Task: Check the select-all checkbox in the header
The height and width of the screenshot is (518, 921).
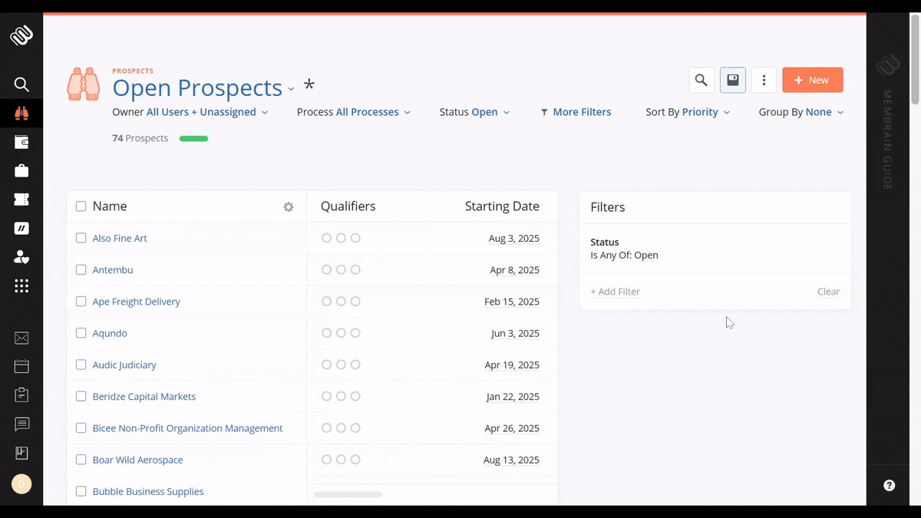Action: (81, 206)
